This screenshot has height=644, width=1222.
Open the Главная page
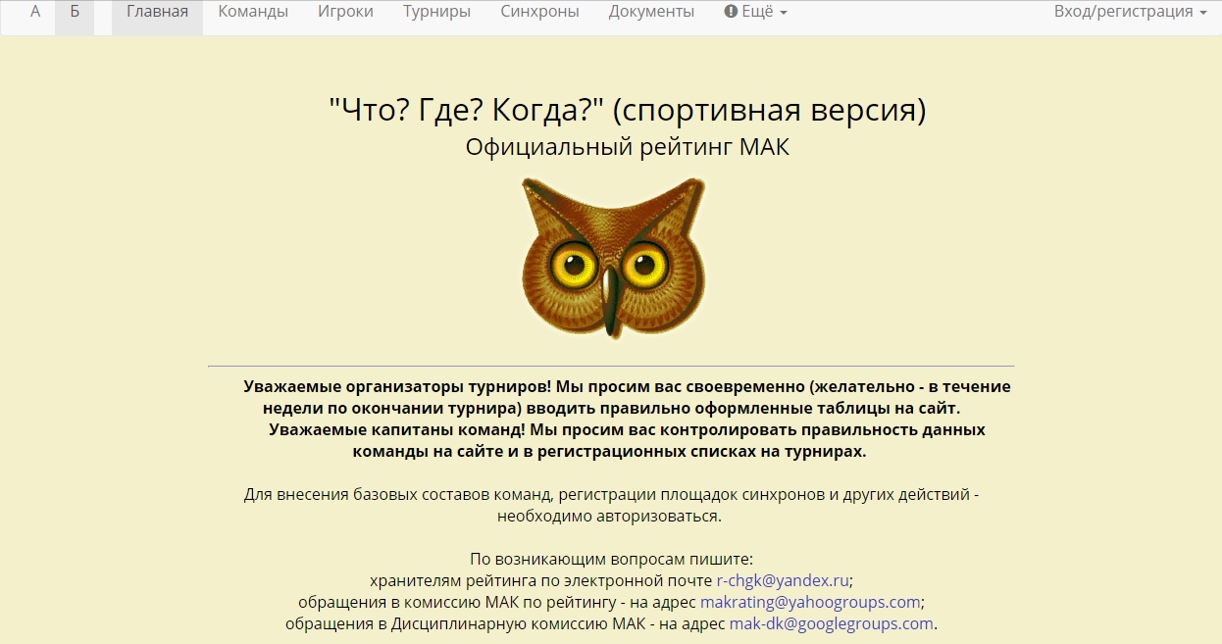click(x=157, y=13)
